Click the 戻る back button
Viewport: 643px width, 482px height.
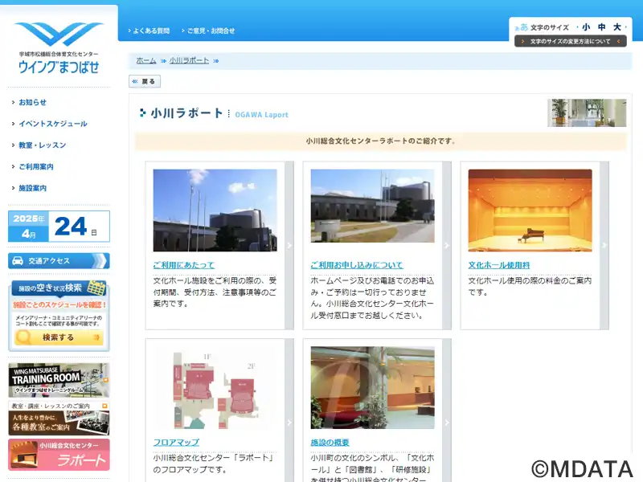point(145,81)
